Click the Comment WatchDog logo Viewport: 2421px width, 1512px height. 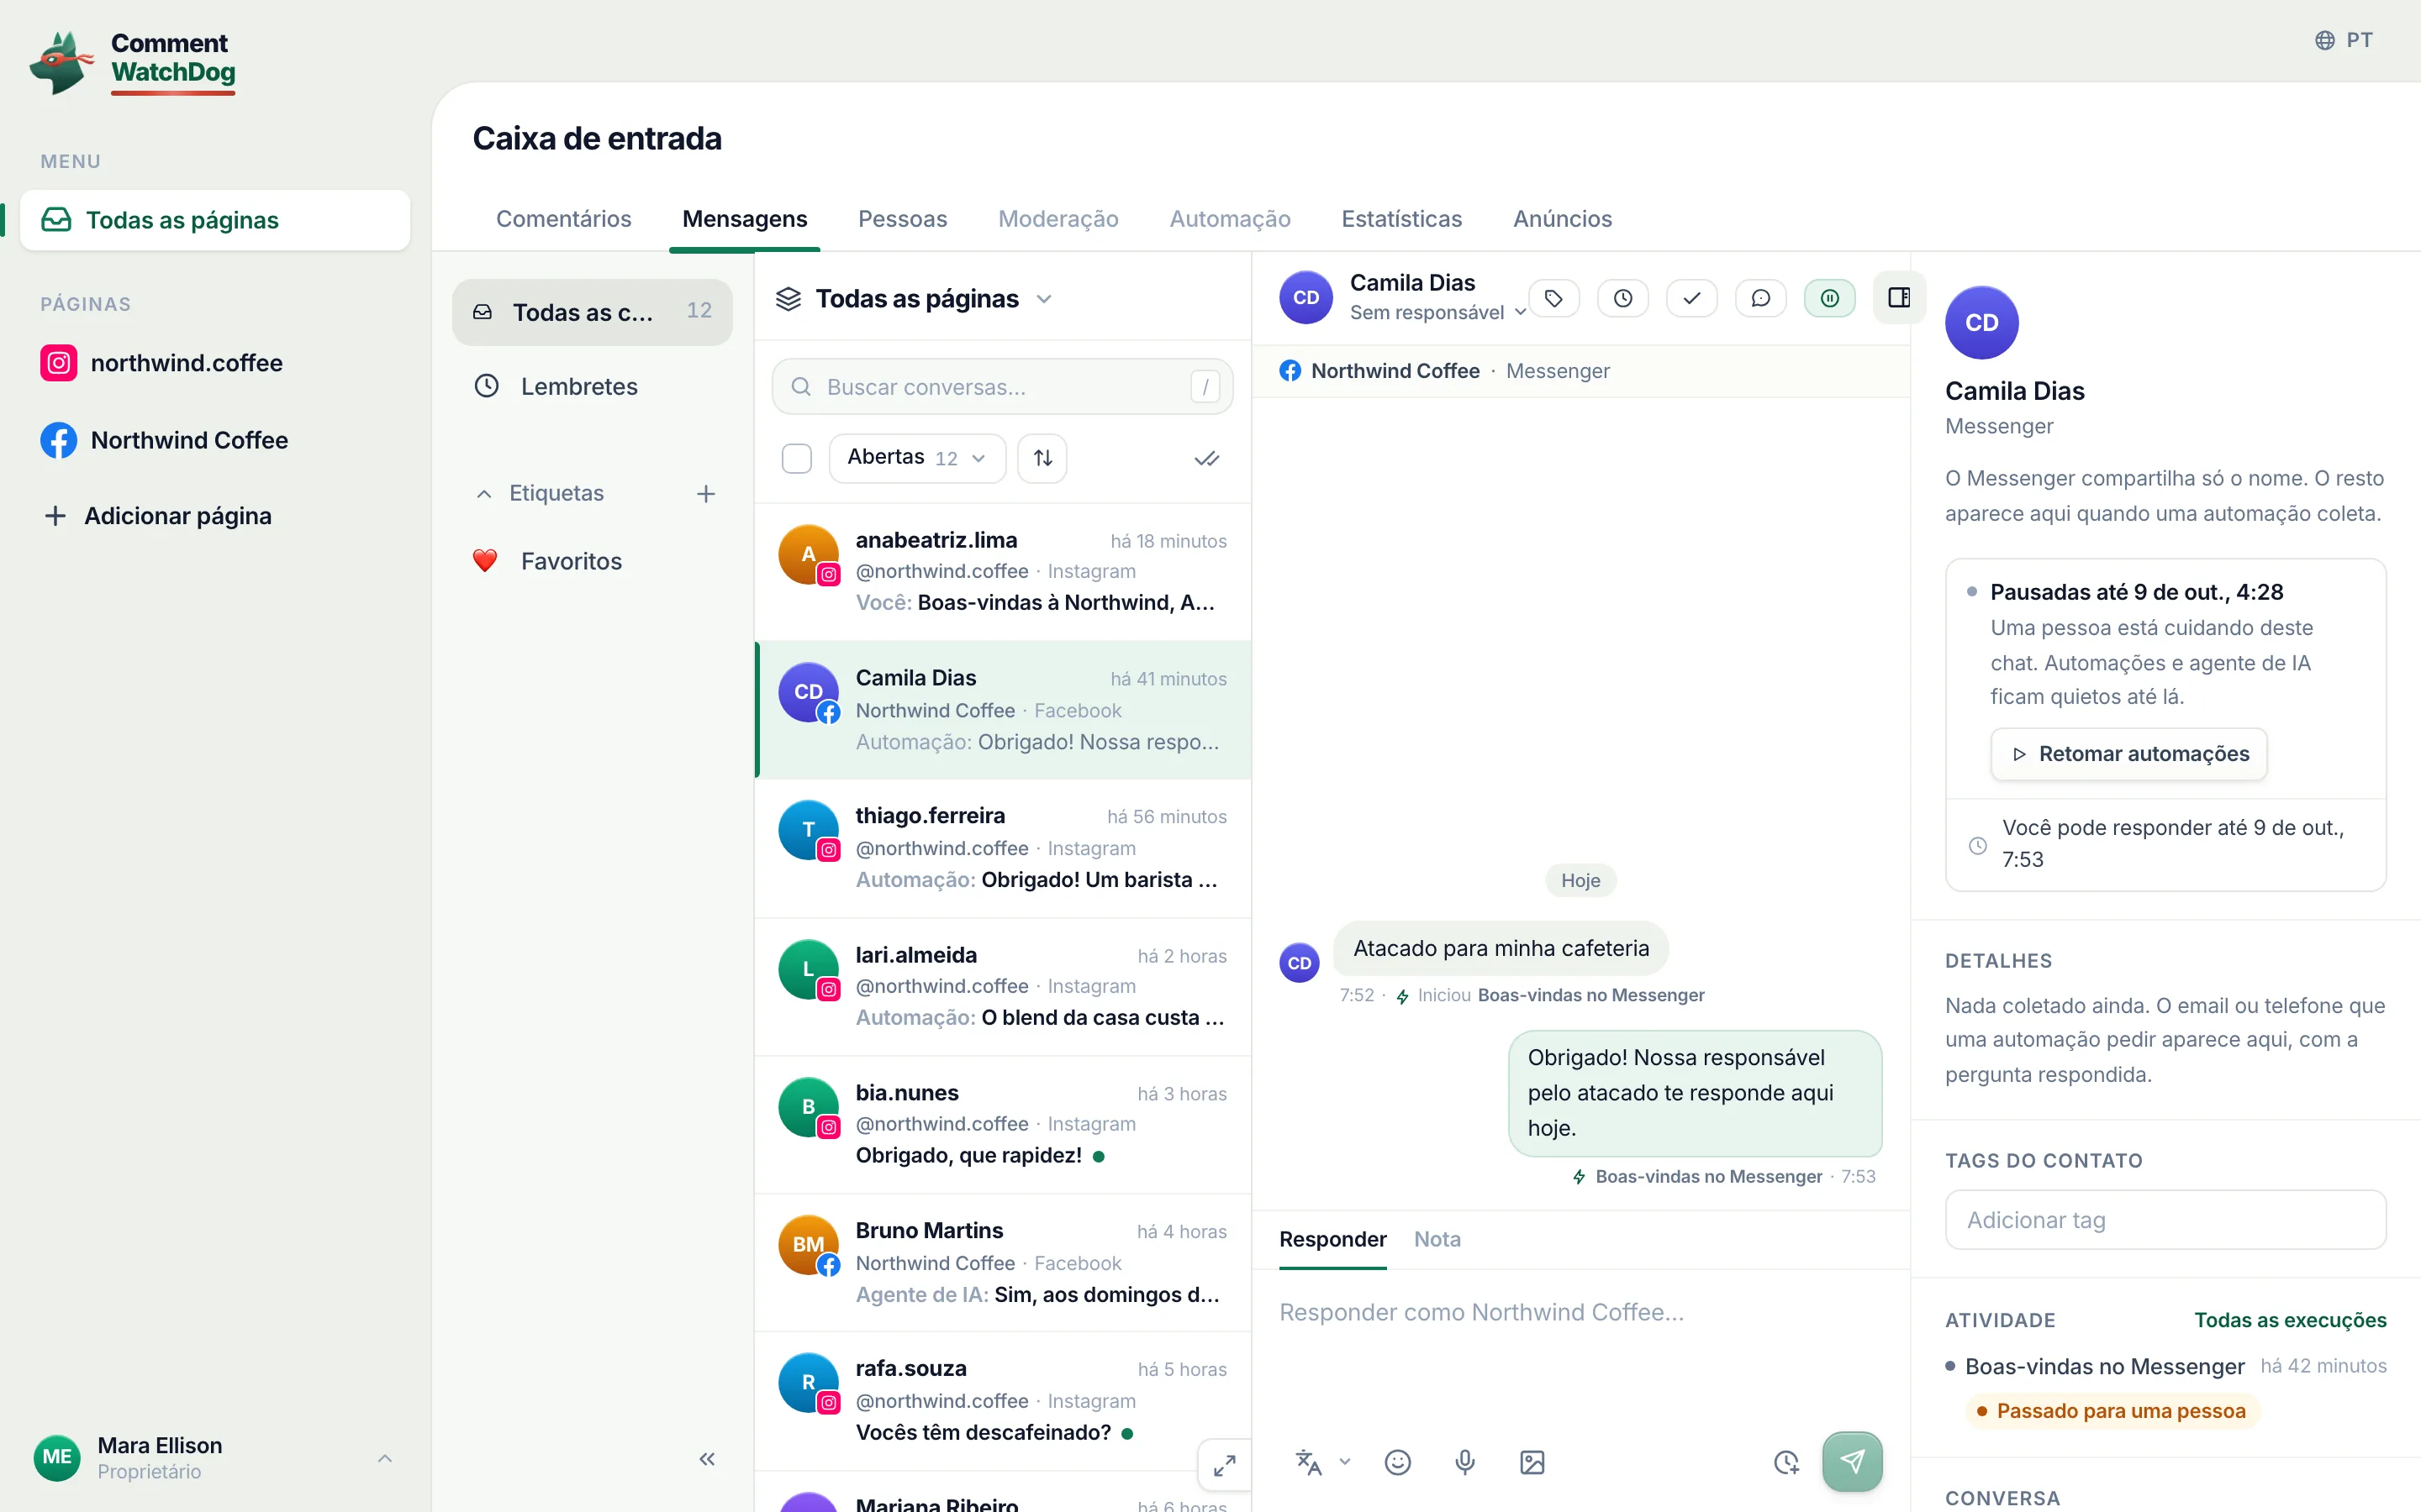(x=133, y=62)
